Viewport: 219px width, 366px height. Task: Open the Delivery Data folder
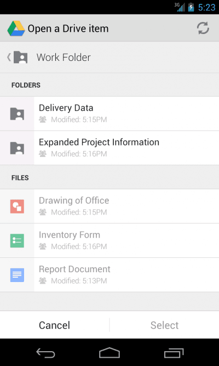(109, 114)
